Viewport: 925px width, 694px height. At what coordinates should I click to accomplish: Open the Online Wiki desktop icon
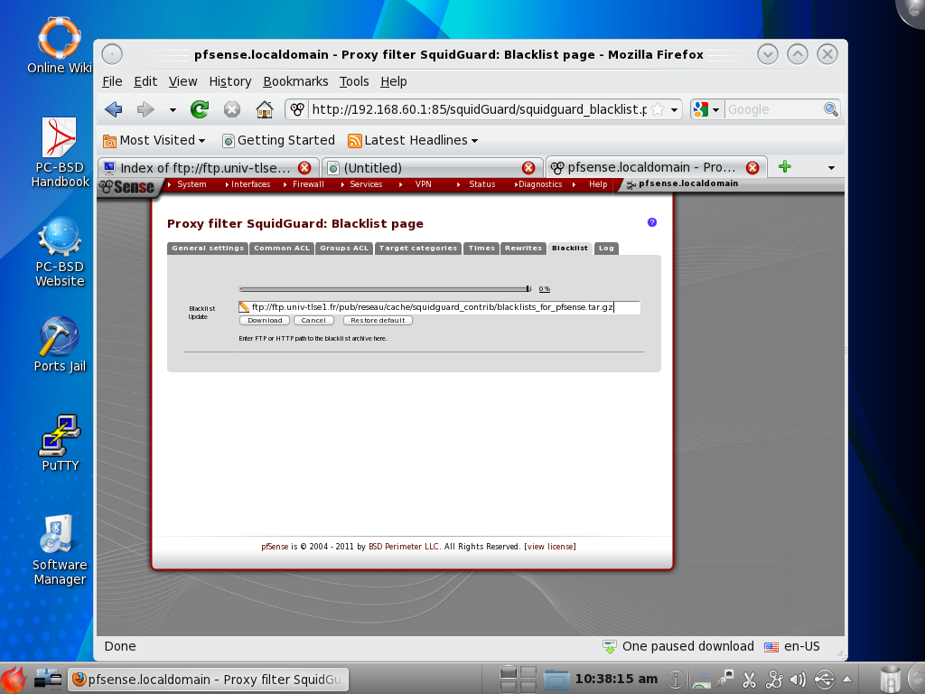[x=59, y=45]
